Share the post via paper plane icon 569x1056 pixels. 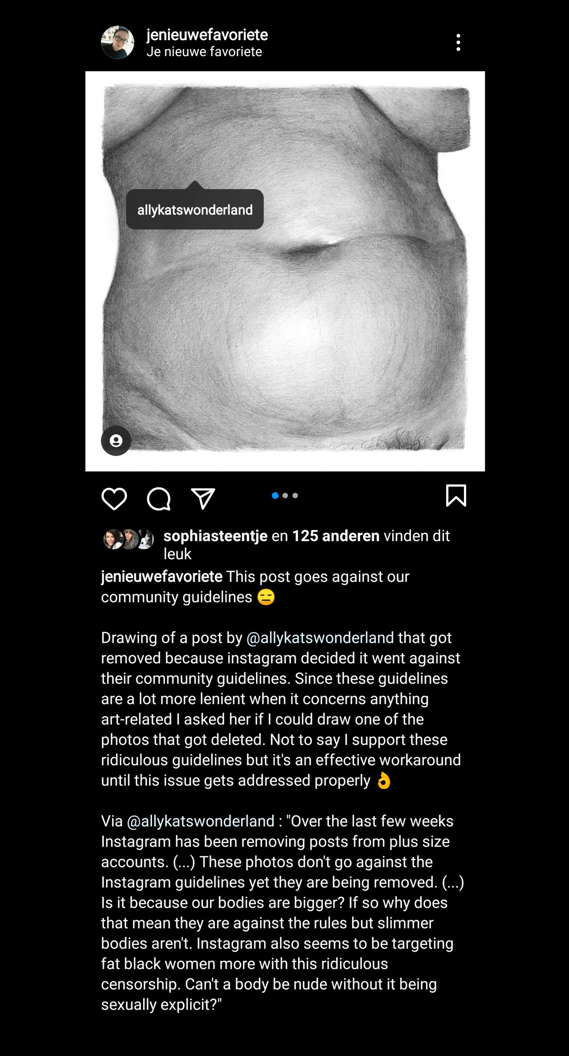203,498
